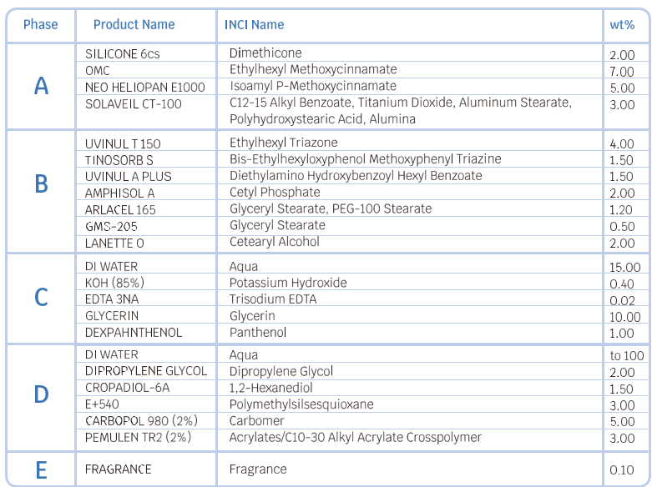Click wt% value 0.02 for EDTA 3NA
The width and height of the screenshot is (652, 487).
[x=623, y=300]
